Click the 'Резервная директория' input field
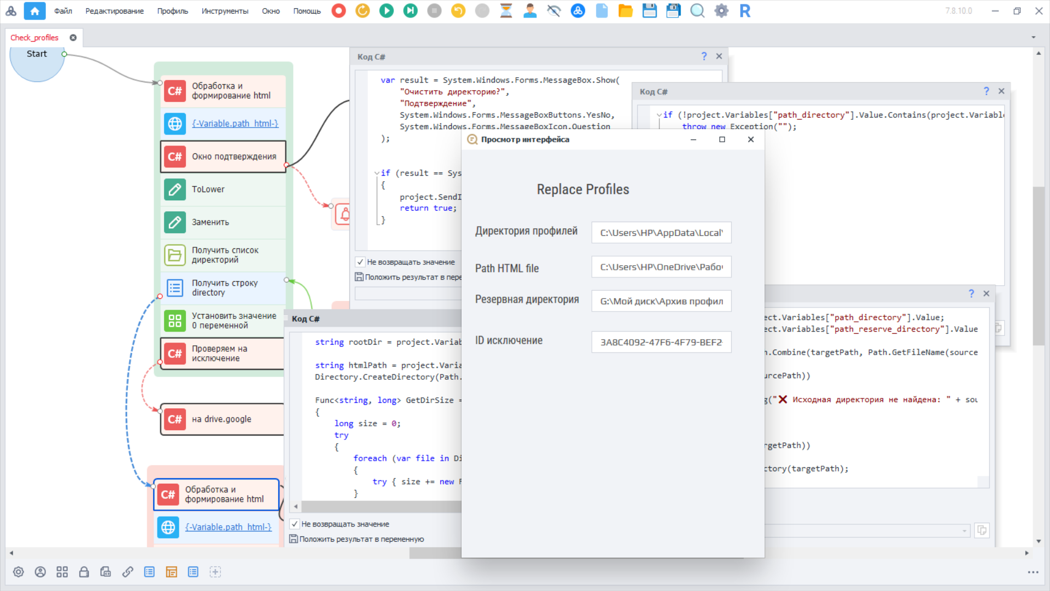 point(661,301)
